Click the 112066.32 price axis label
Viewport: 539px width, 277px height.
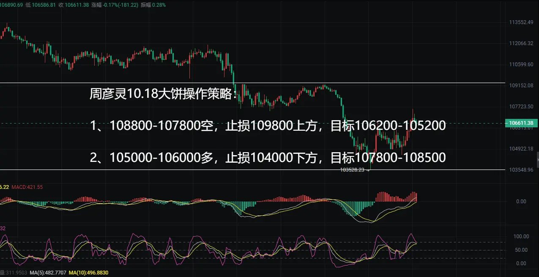click(x=522, y=43)
